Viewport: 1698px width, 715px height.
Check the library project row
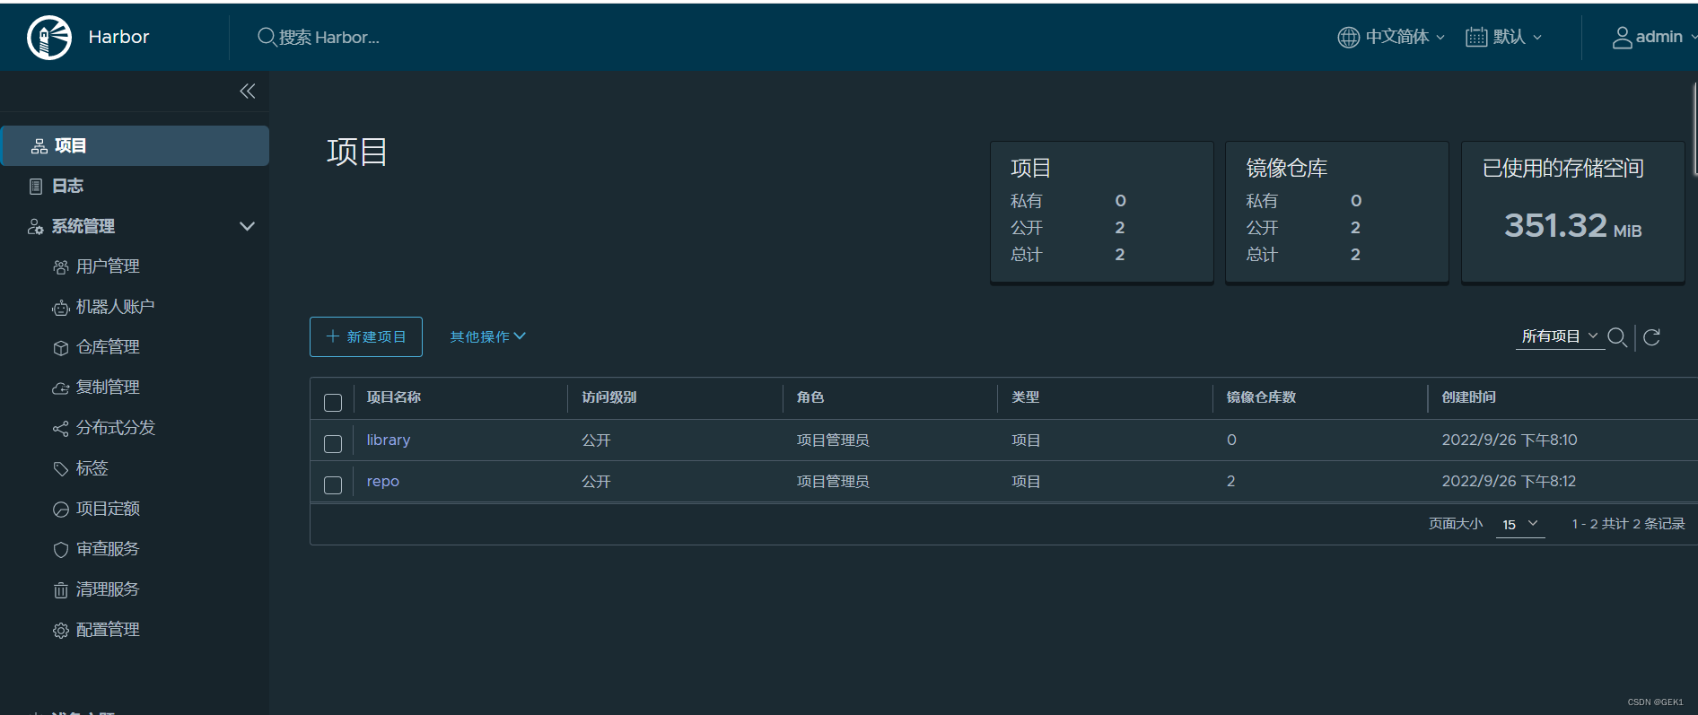coord(333,444)
